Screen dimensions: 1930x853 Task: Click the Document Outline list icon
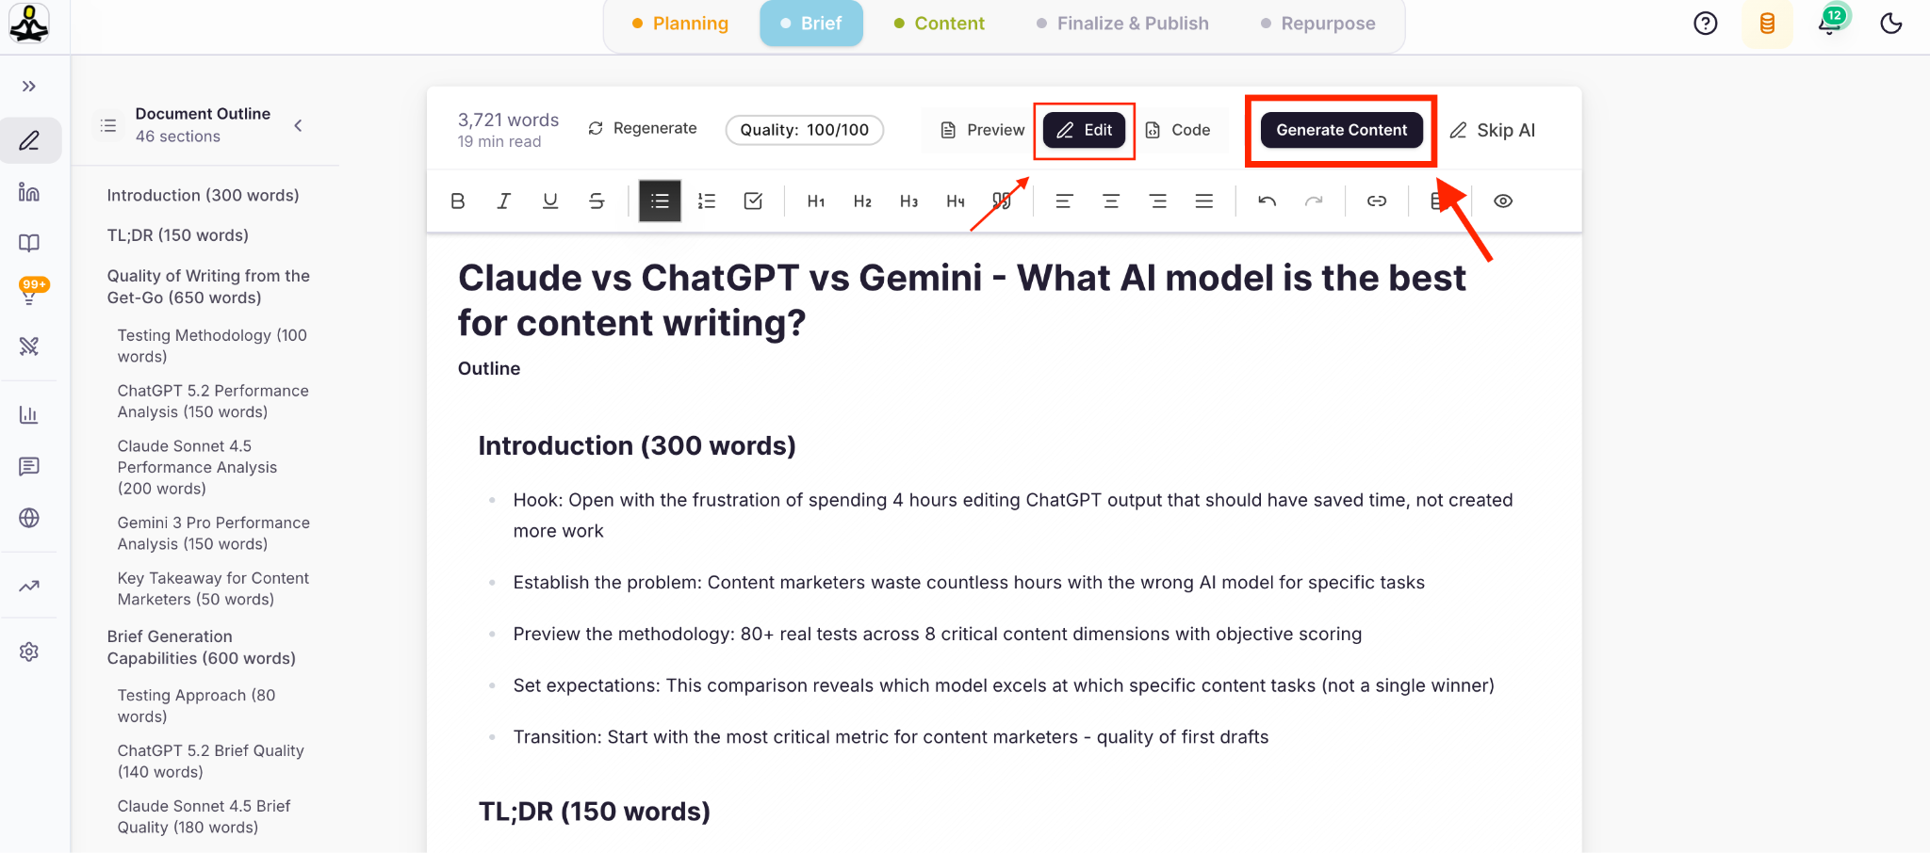click(108, 125)
